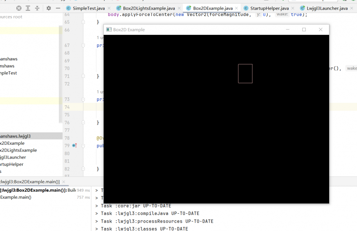Toggle the fold marker at line 79
The image size is (357, 231).
coord(83,145)
